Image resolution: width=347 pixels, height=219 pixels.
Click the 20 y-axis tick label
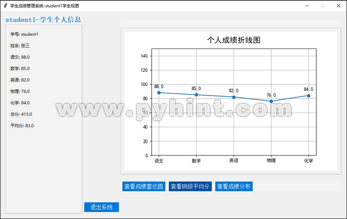point(145,141)
